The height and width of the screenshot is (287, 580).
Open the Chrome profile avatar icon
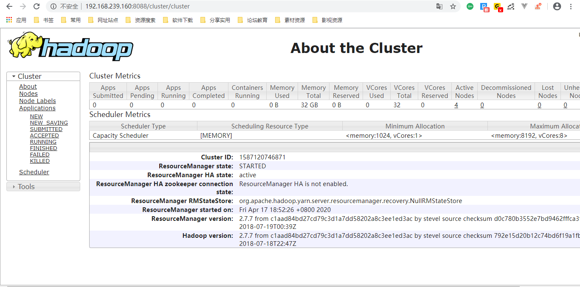[557, 6]
